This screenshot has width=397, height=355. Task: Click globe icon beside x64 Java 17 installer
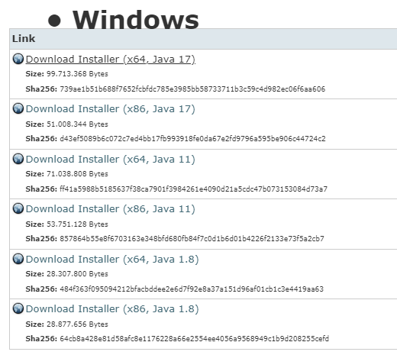click(18, 59)
